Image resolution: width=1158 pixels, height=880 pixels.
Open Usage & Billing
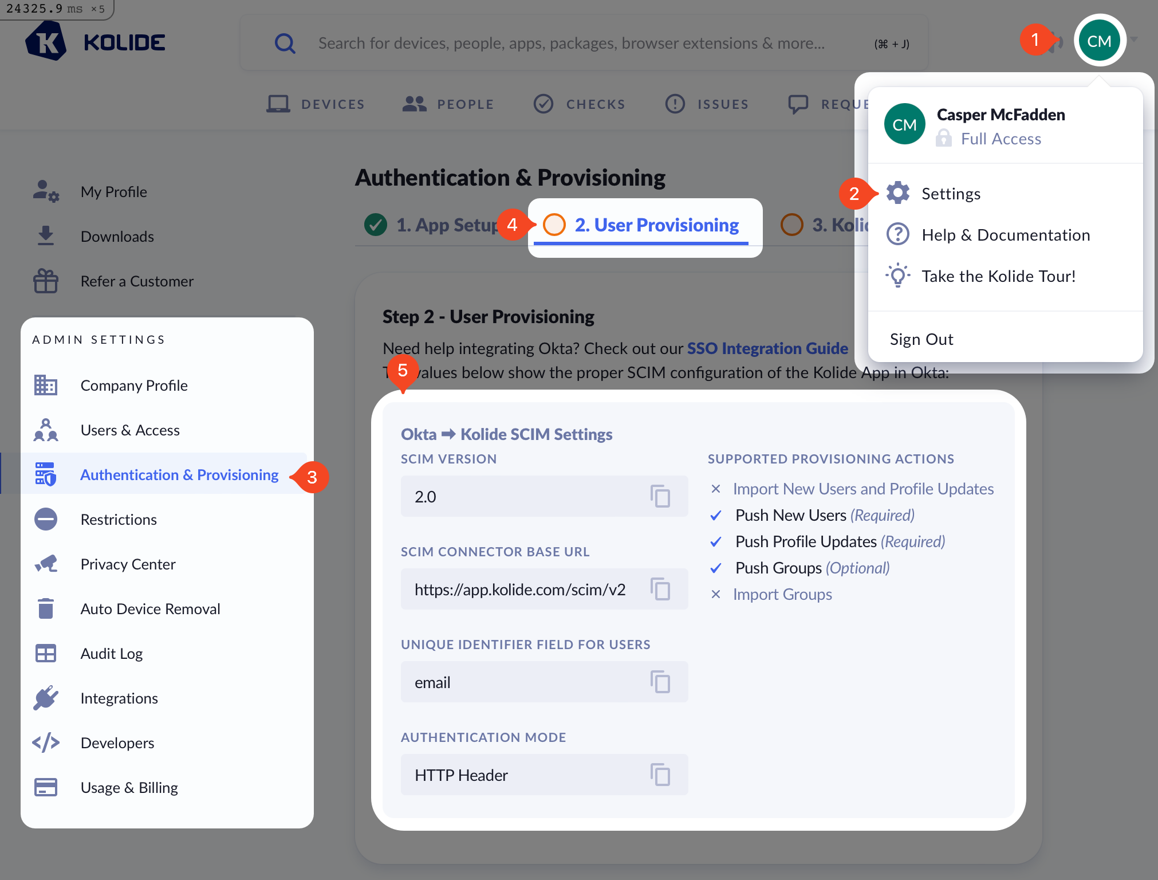pos(129,787)
